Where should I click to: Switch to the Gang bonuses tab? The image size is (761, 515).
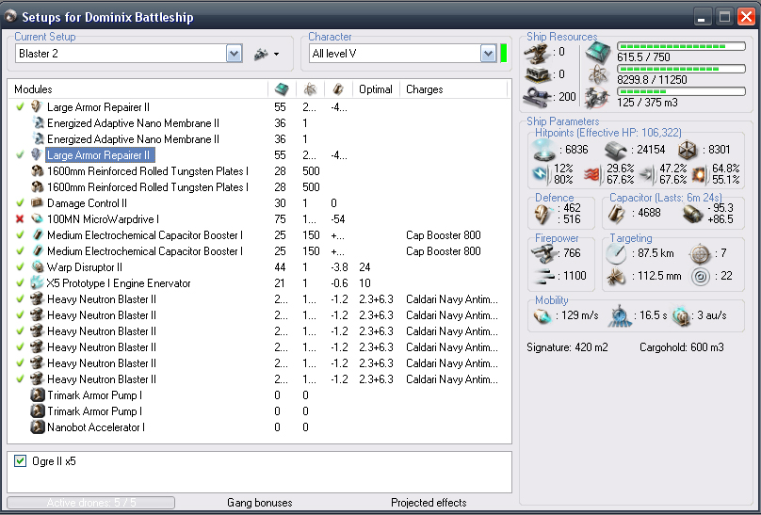[259, 503]
